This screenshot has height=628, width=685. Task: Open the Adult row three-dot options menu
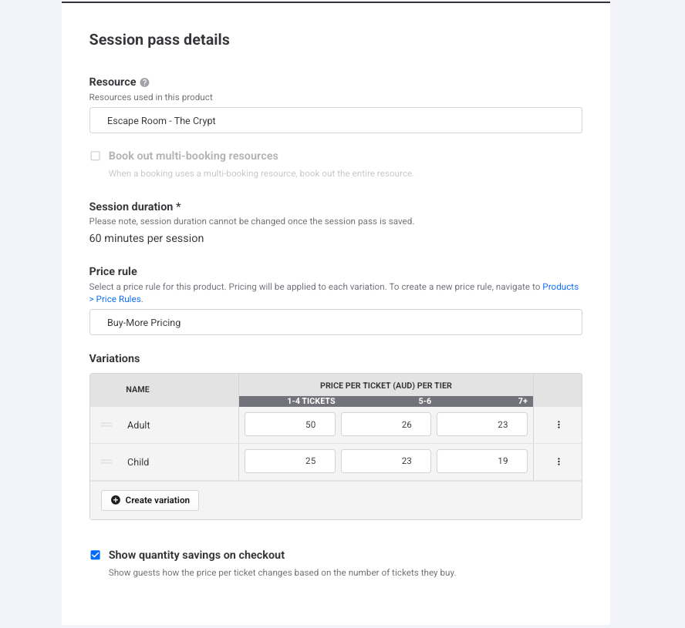coord(558,425)
